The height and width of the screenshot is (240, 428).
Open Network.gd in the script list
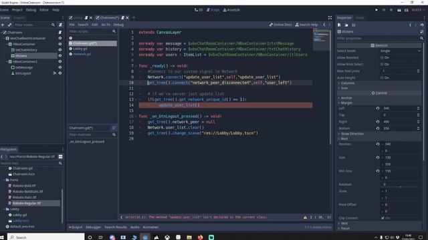[82, 54]
